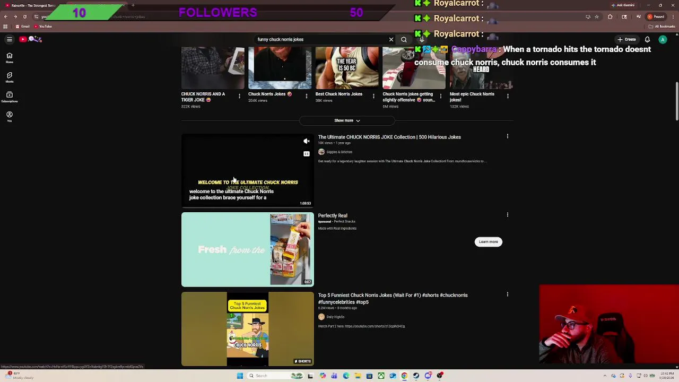Open the Best Chuck Norris Jokes short thumbnail
Image resolution: width=679 pixels, height=382 pixels.
(x=347, y=68)
